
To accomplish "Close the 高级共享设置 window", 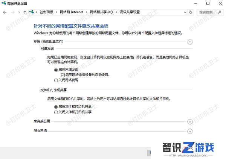I will tap(220, 3).
